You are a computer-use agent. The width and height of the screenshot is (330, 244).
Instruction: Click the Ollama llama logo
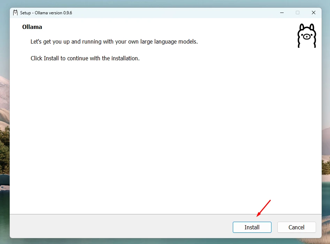tap(307, 36)
